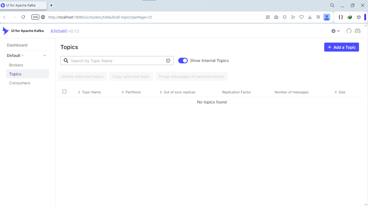The width and height of the screenshot is (368, 206).
Task: Open downloads icon in browser toolbar
Action: [310, 17]
